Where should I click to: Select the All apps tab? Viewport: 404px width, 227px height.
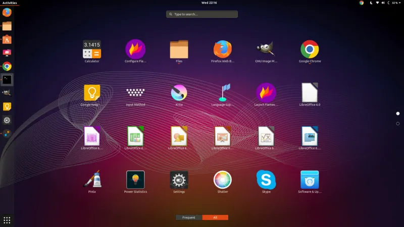(215, 217)
